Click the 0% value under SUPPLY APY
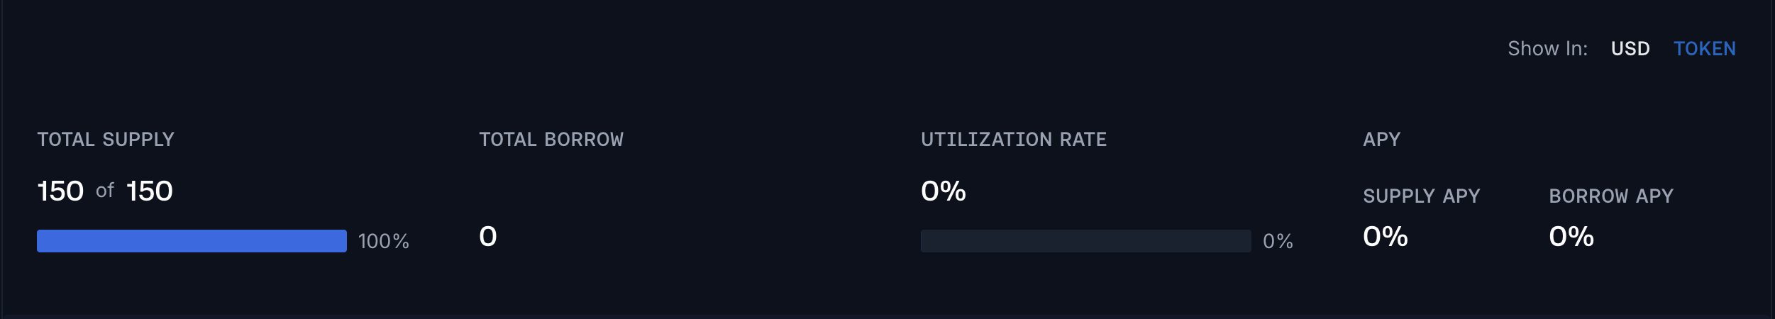This screenshot has width=1775, height=319. pos(1386,237)
